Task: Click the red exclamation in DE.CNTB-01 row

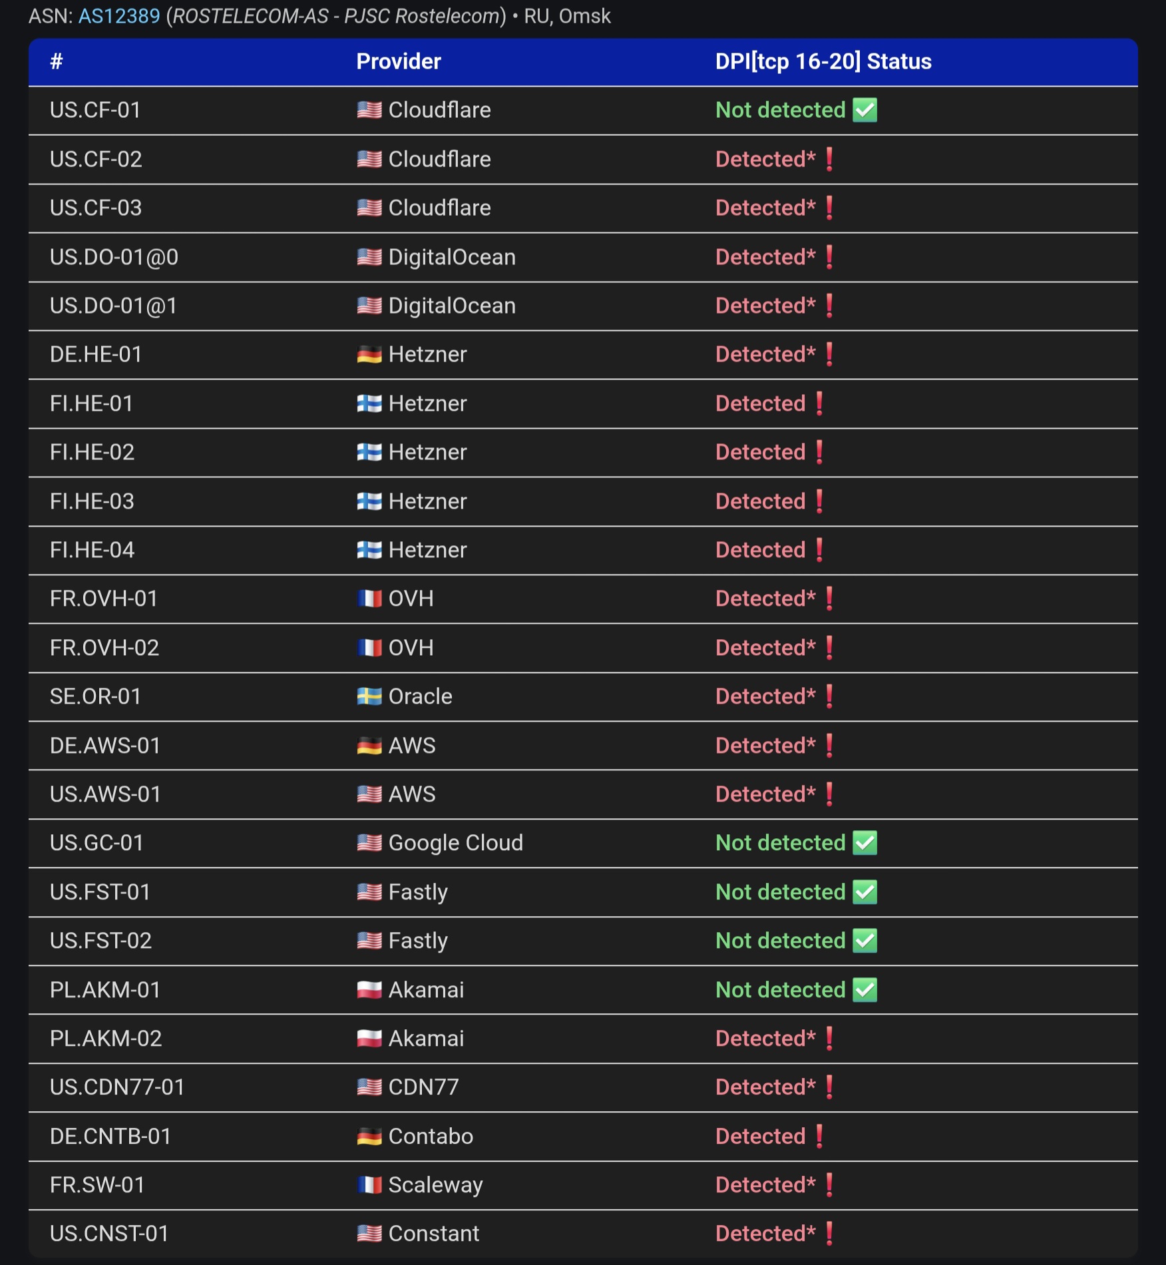Action: click(x=819, y=1136)
